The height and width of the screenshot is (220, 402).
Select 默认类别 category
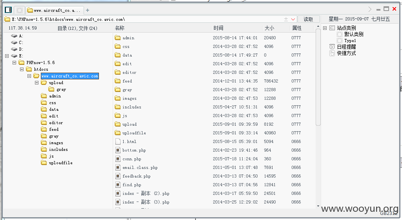click(x=354, y=34)
